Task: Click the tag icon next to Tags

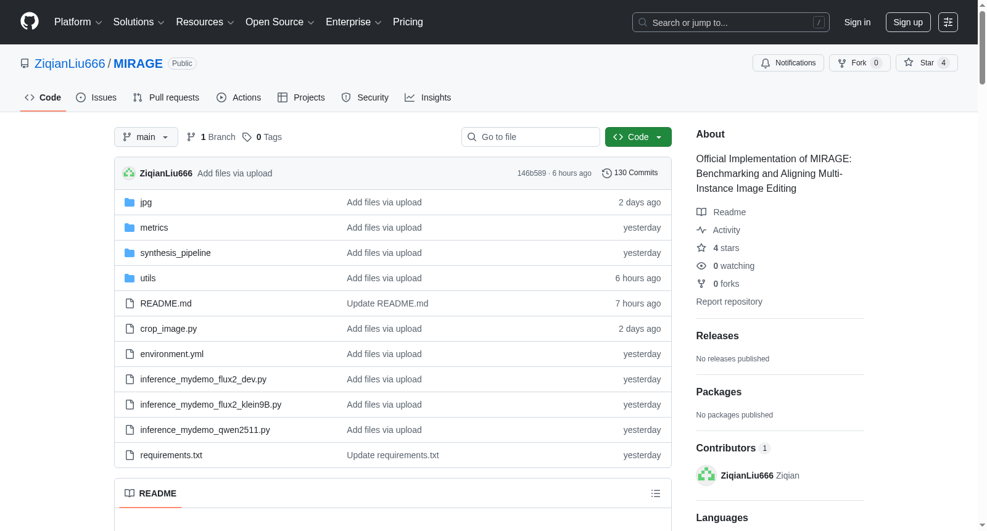Action: click(x=247, y=137)
